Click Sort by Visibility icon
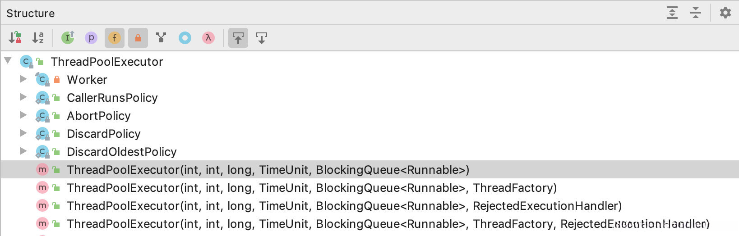 (15, 38)
